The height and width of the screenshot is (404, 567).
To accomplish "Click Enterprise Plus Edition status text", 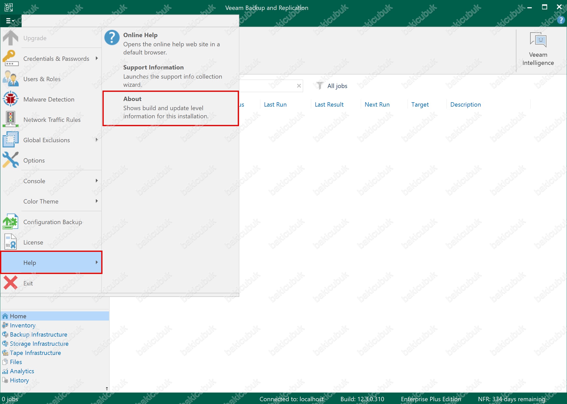I will pos(431,399).
